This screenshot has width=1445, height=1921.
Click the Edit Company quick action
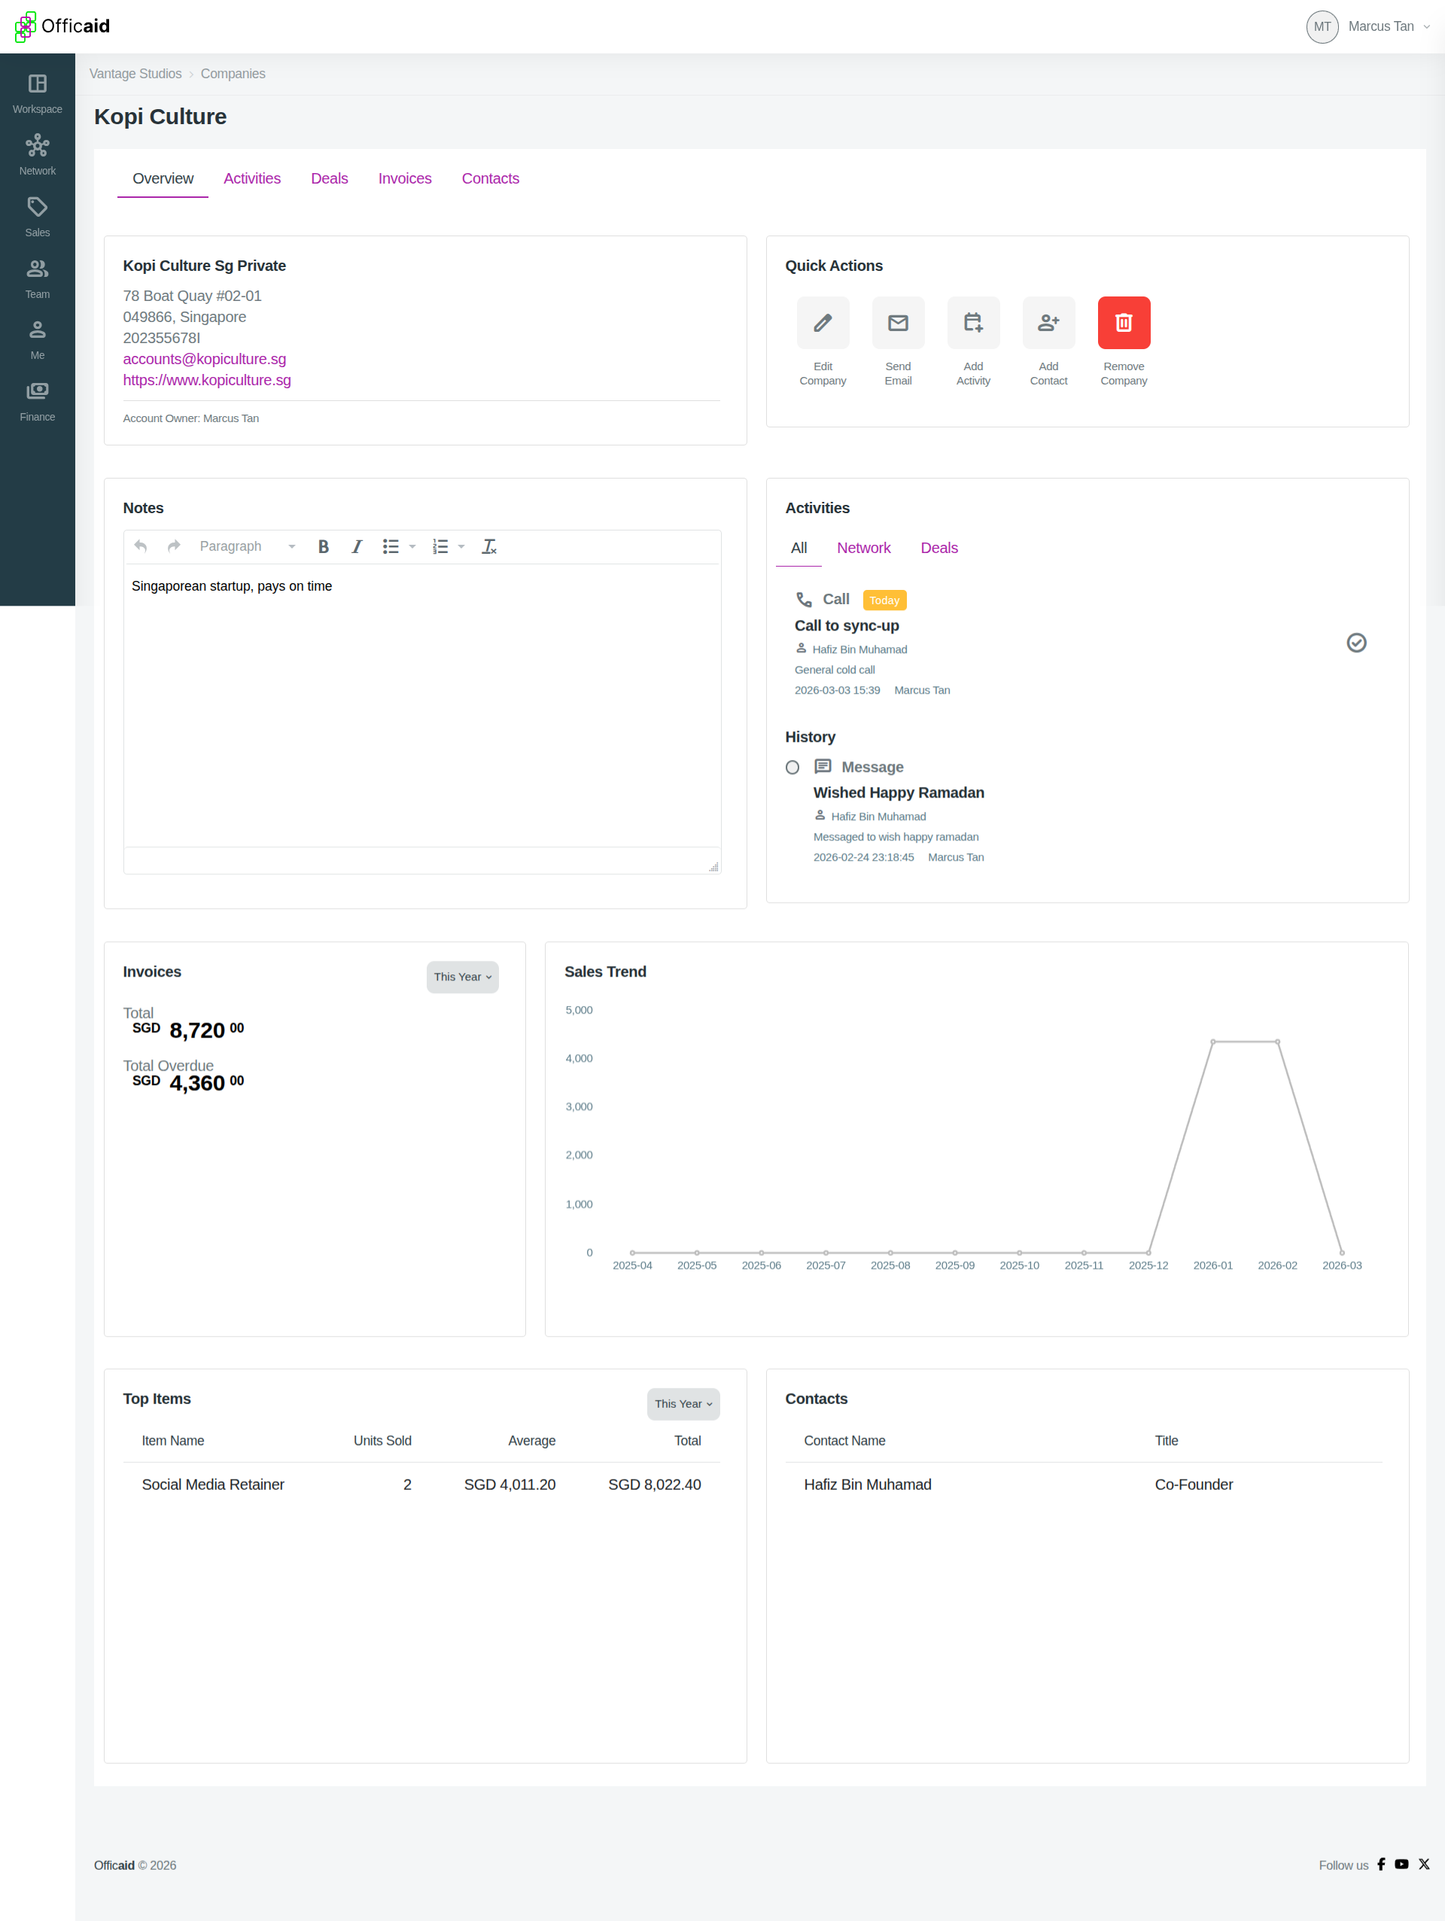tap(823, 322)
